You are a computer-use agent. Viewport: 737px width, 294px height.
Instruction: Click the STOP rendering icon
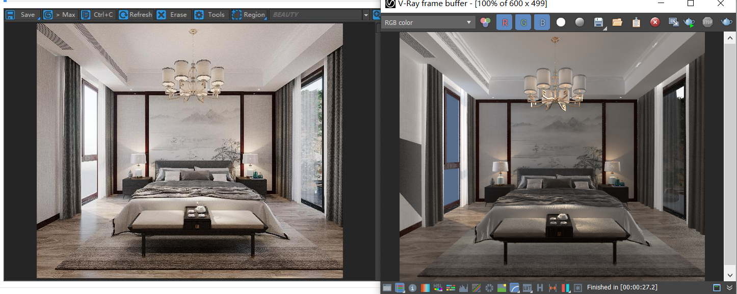click(x=707, y=22)
